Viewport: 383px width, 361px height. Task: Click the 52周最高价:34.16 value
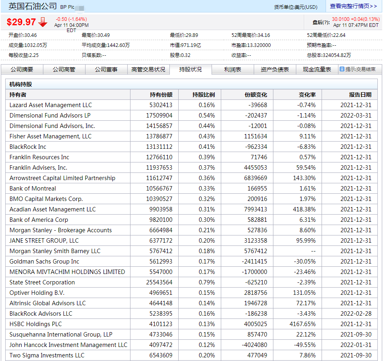(251, 35)
